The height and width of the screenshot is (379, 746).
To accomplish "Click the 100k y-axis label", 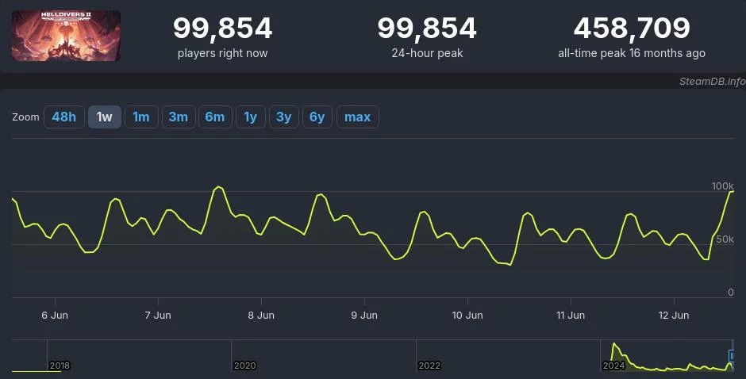I will pyautogui.click(x=723, y=186).
